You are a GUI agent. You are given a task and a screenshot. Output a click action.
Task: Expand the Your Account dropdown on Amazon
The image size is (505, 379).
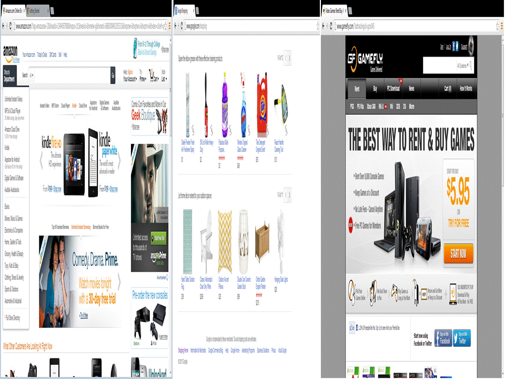tap(130, 79)
